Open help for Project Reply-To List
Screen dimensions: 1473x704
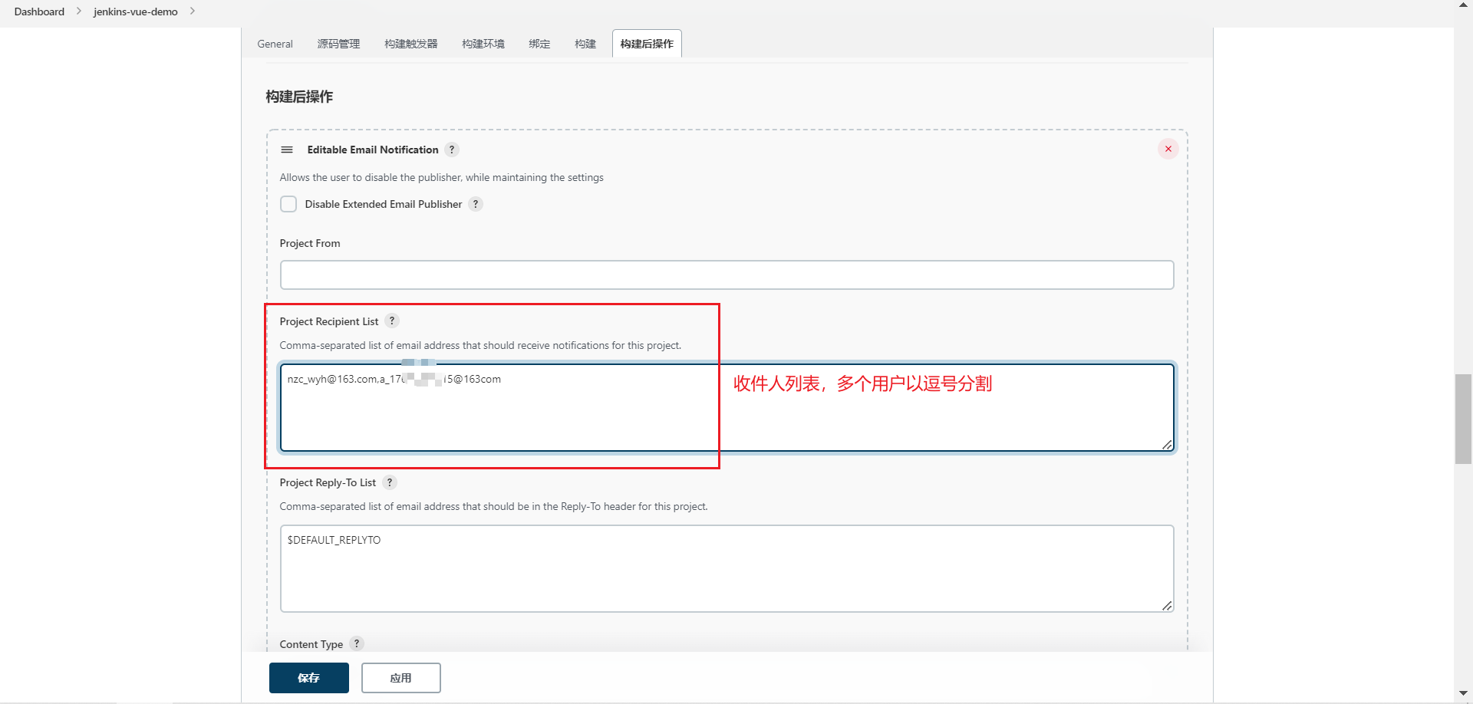coord(390,482)
